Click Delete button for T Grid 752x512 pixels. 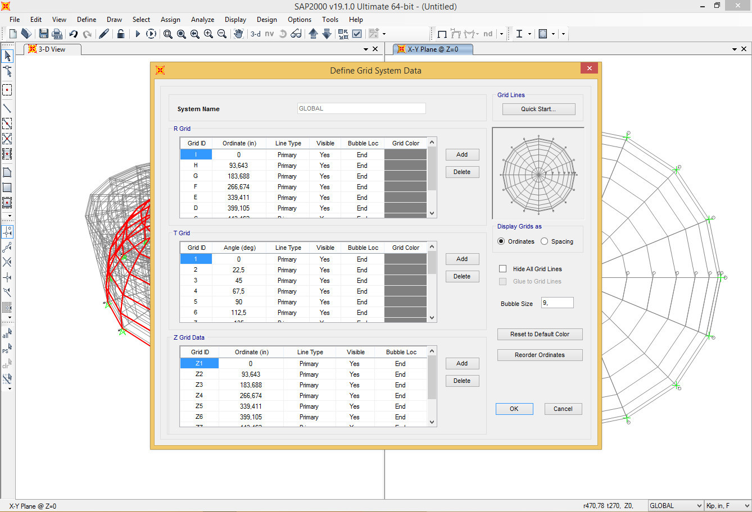[462, 276]
